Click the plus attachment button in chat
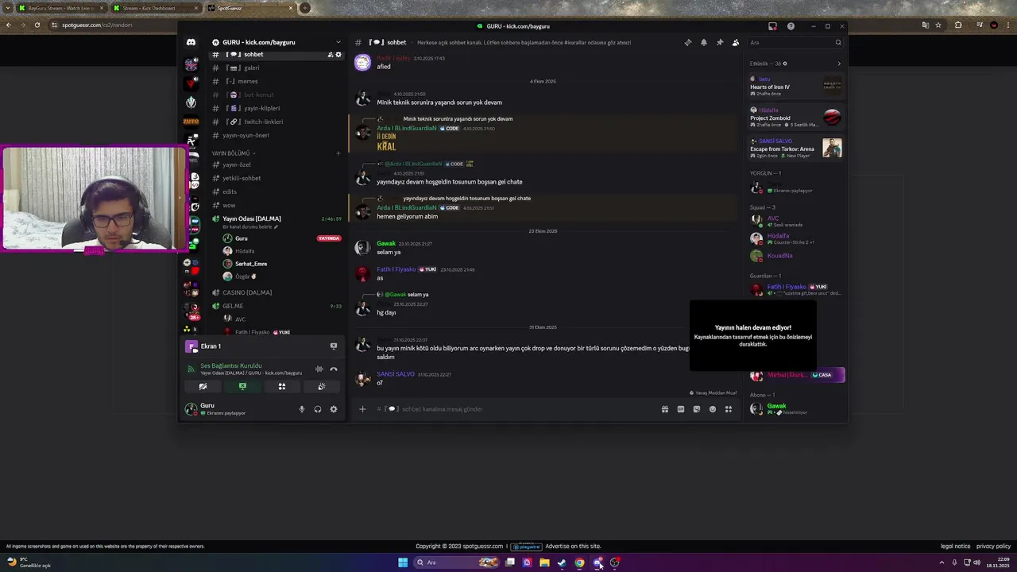This screenshot has height=572, width=1017. 362,409
